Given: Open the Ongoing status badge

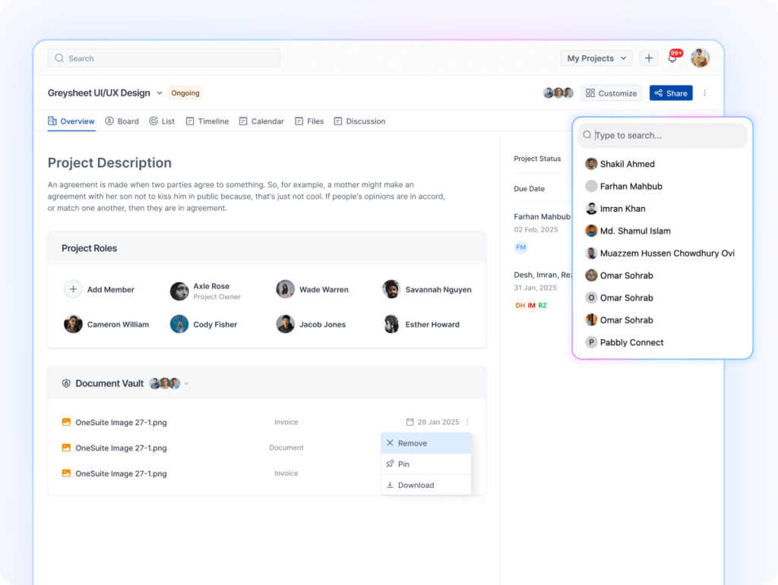Looking at the screenshot, I should click(x=185, y=93).
